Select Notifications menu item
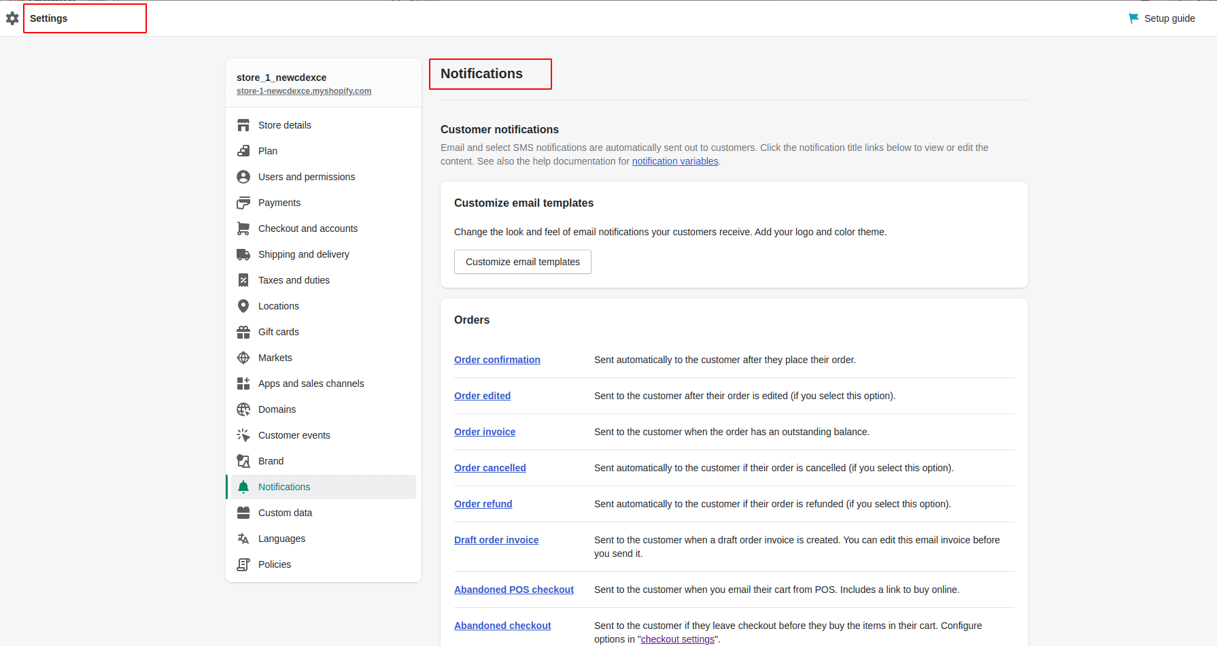This screenshot has width=1217, height=646. (324, 487)
